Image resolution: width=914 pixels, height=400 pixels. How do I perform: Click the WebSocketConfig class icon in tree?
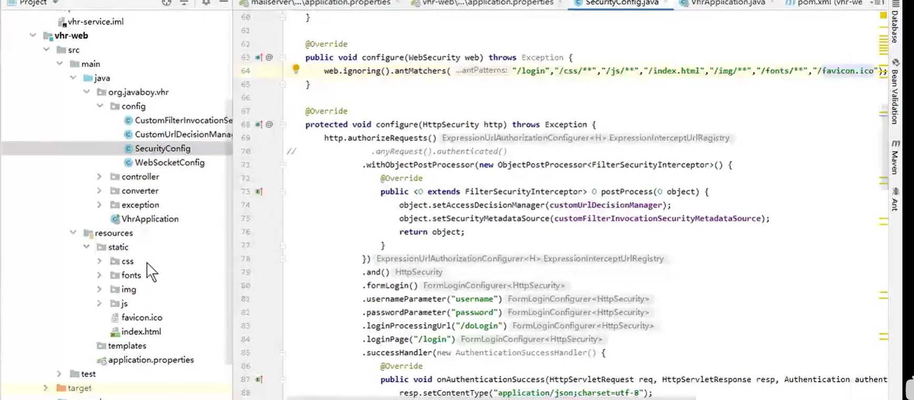pyautogui.click(x=128, y=162)
